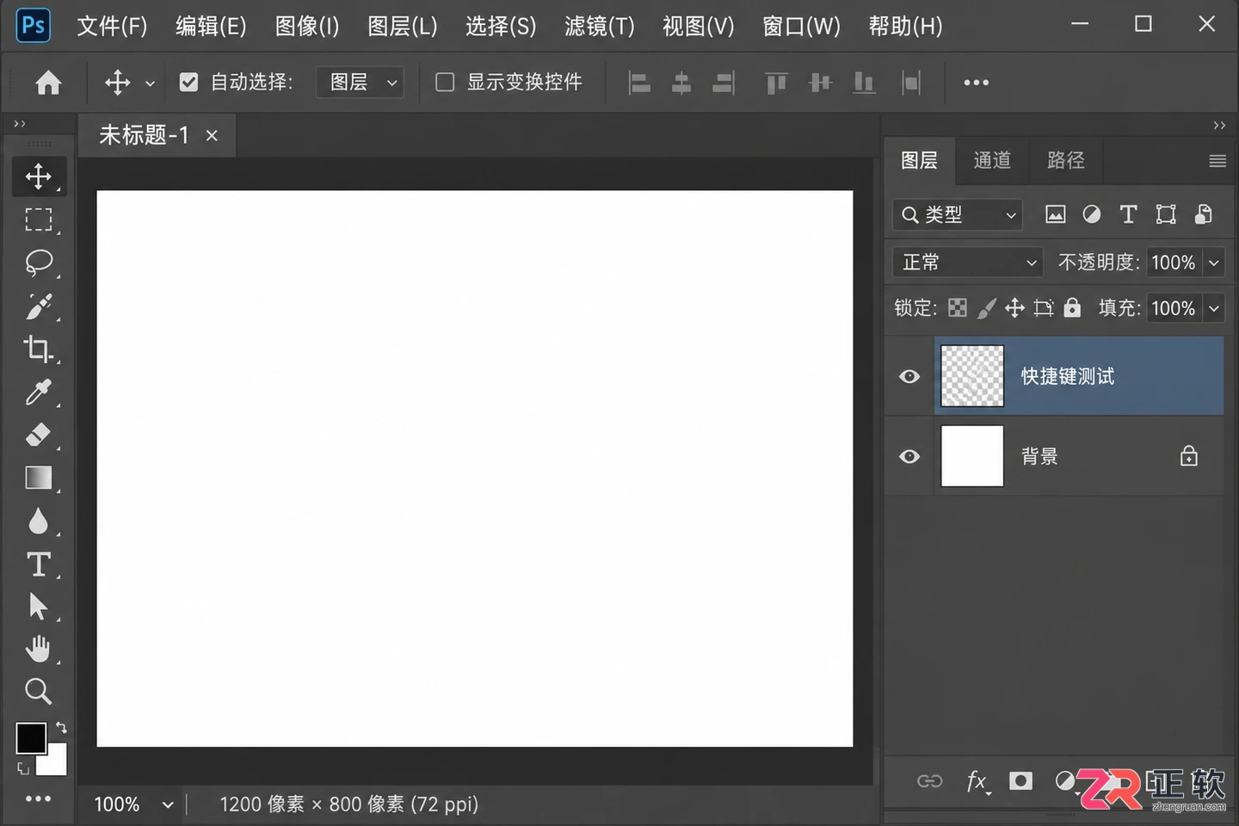Open the zoom level dropdown arrow
Screen dimensions: 1239x826
click(x=168, y=804)
